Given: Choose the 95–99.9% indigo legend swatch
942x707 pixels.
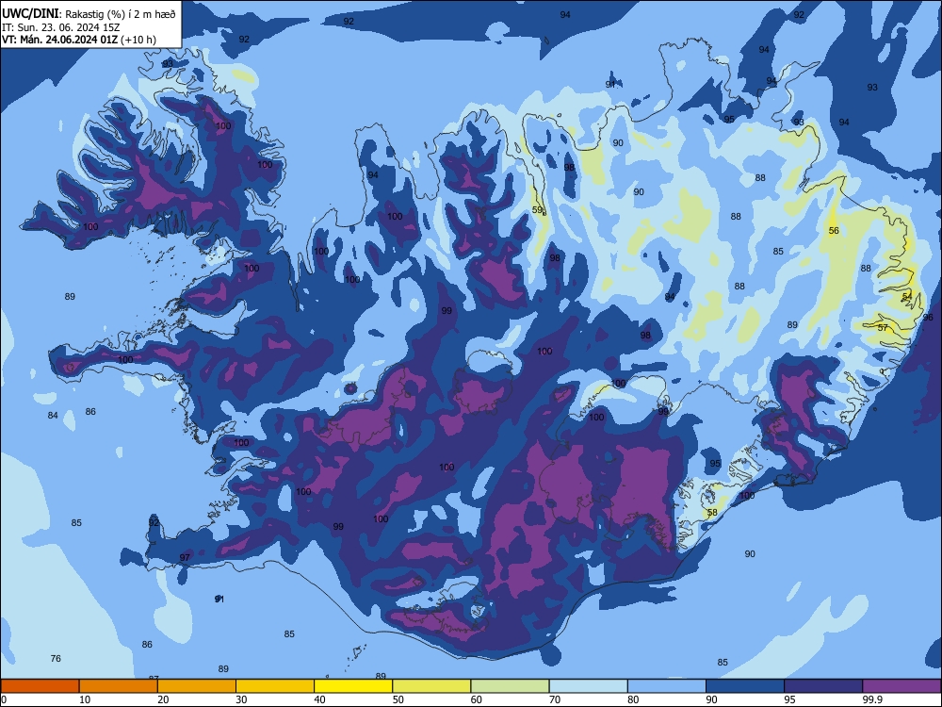Looking at the screenshot, I should [x=823, y=686].
